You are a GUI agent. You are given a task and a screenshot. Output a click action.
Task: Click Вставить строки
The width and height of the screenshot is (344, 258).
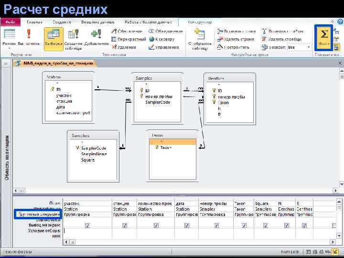click(x=236, y=32)
